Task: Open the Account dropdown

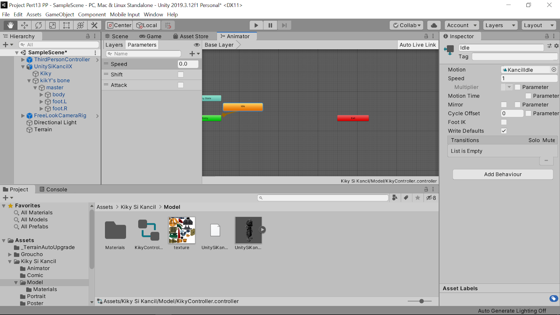Action: click(462, 25)
